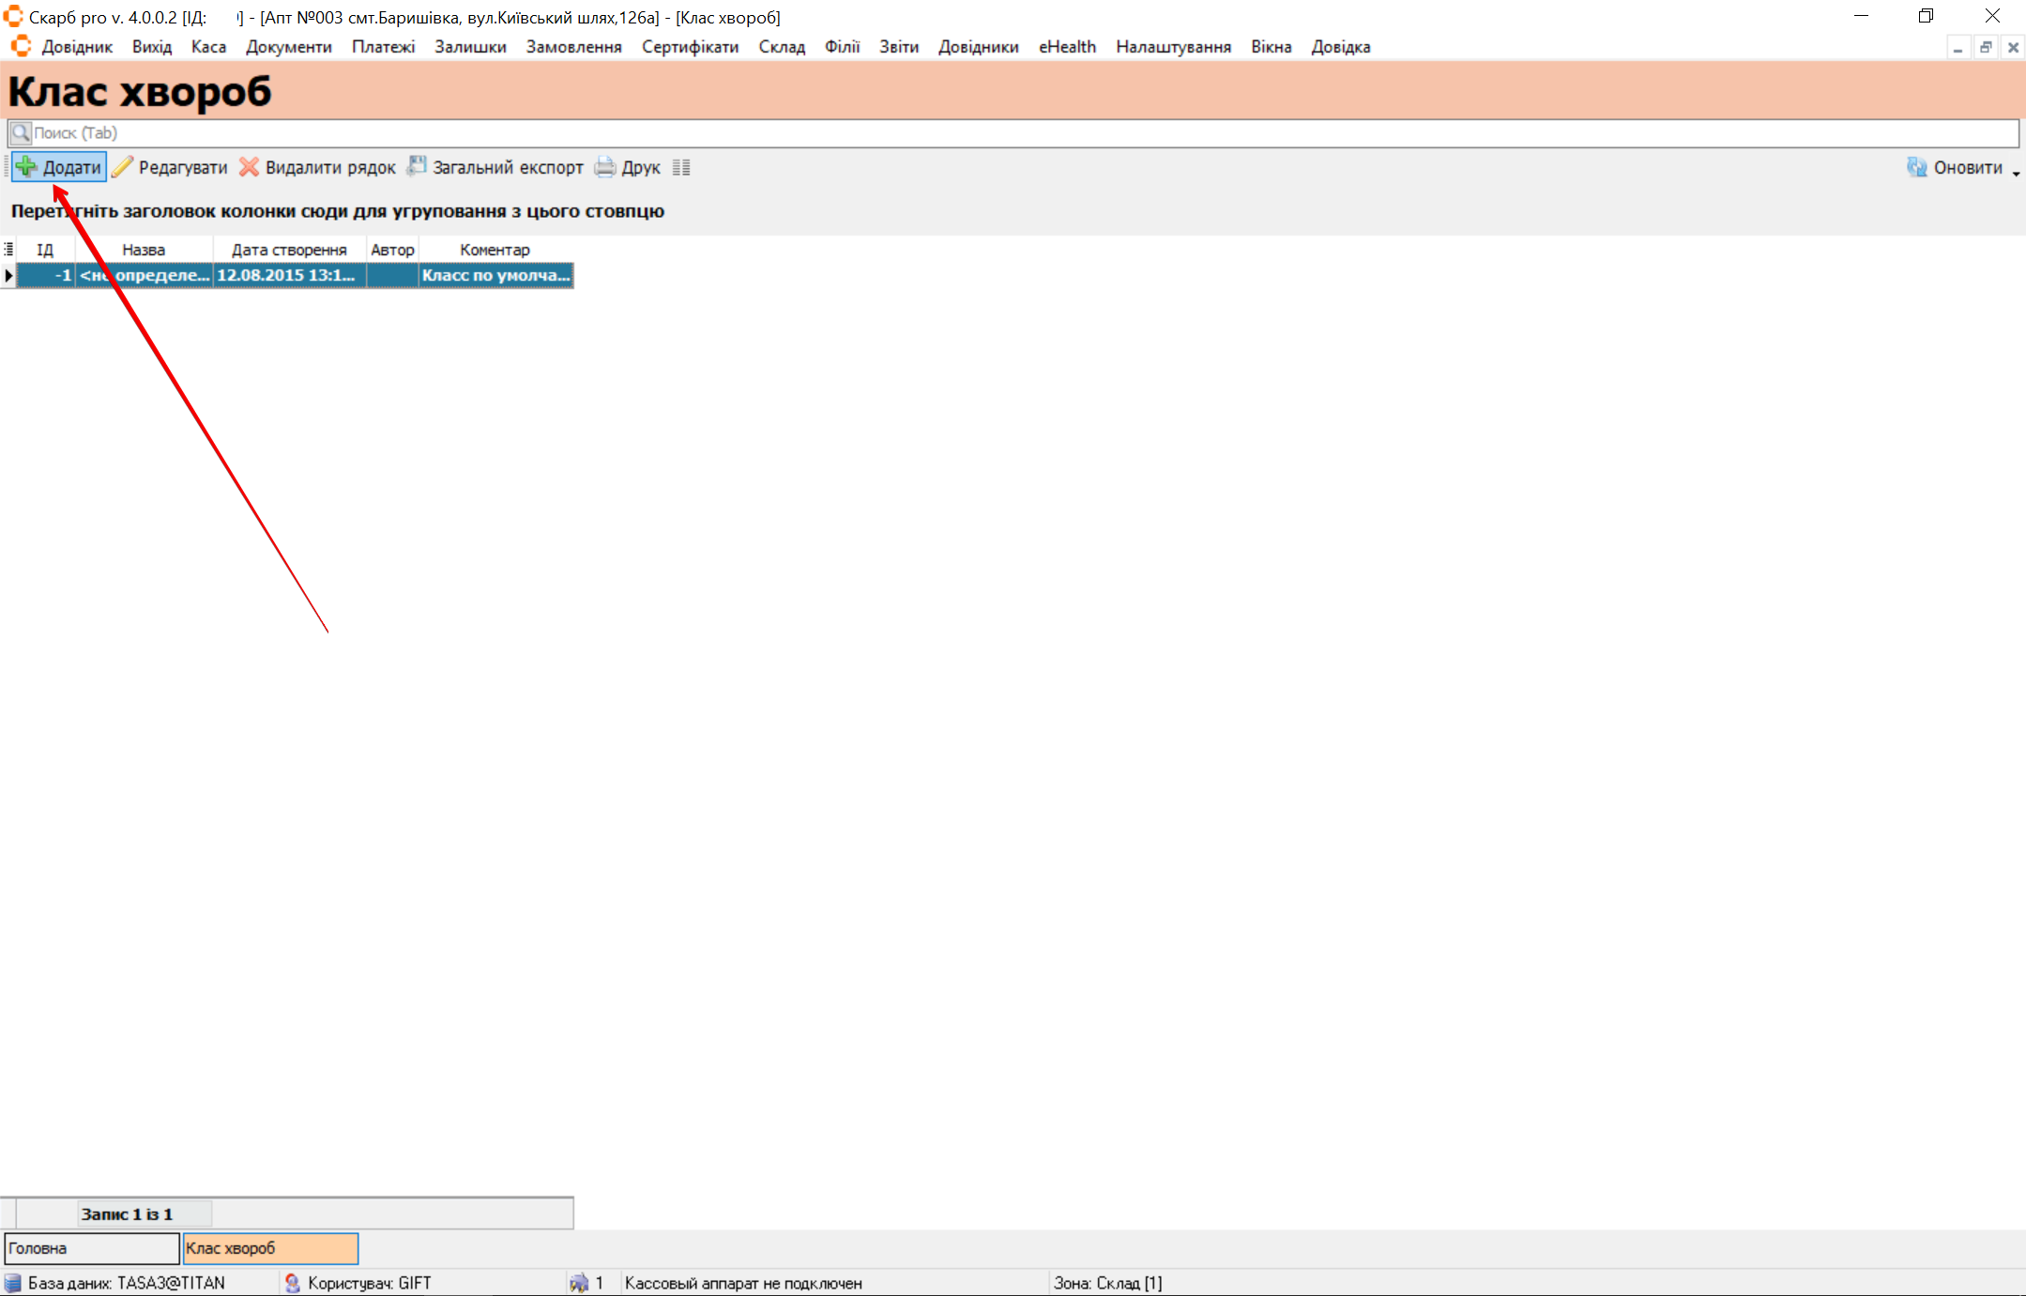2026x1296 pixels.
Task: Sort by the Дата створення column header
Action: (x=289, y=250)
